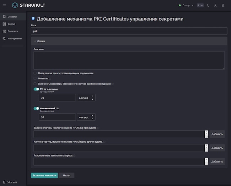Open the Статус dropdown
231x186 pixels.
[186, 5]
